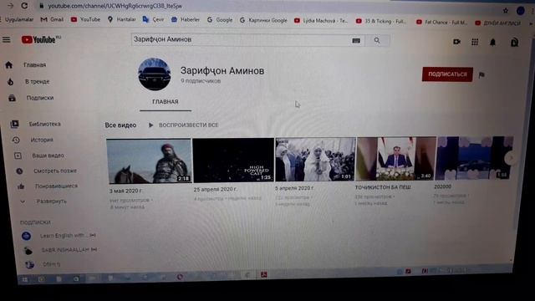Click the Все видео heading
Image resolution: width=535 pixels, height=301 pixels.
point(120,125)
